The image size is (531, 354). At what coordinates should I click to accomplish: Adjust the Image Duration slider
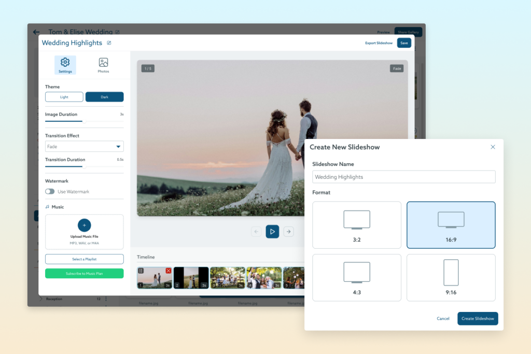click(85, 121)
